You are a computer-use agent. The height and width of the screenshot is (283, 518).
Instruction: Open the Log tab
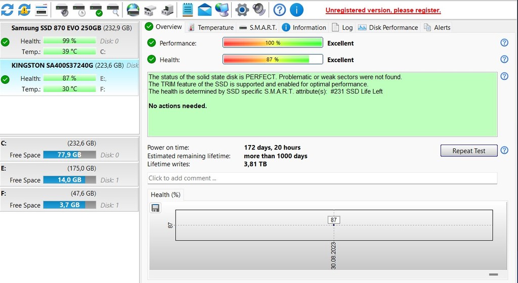(x=342, y=27)
